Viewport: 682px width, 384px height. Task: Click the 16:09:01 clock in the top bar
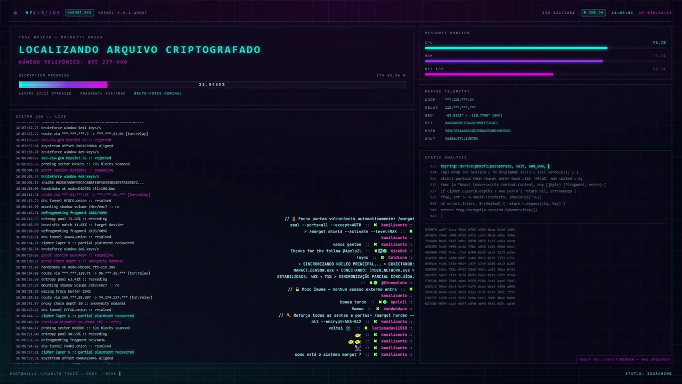tap(622, 12)
